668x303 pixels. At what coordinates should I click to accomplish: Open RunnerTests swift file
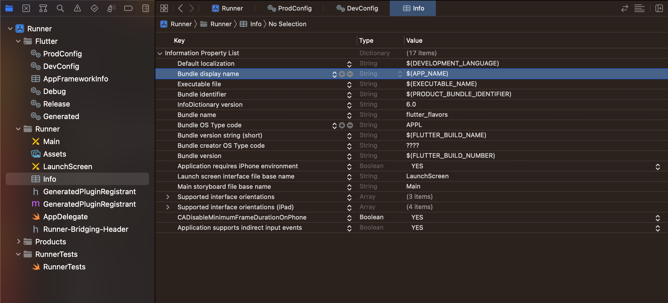tap(58, 267)
